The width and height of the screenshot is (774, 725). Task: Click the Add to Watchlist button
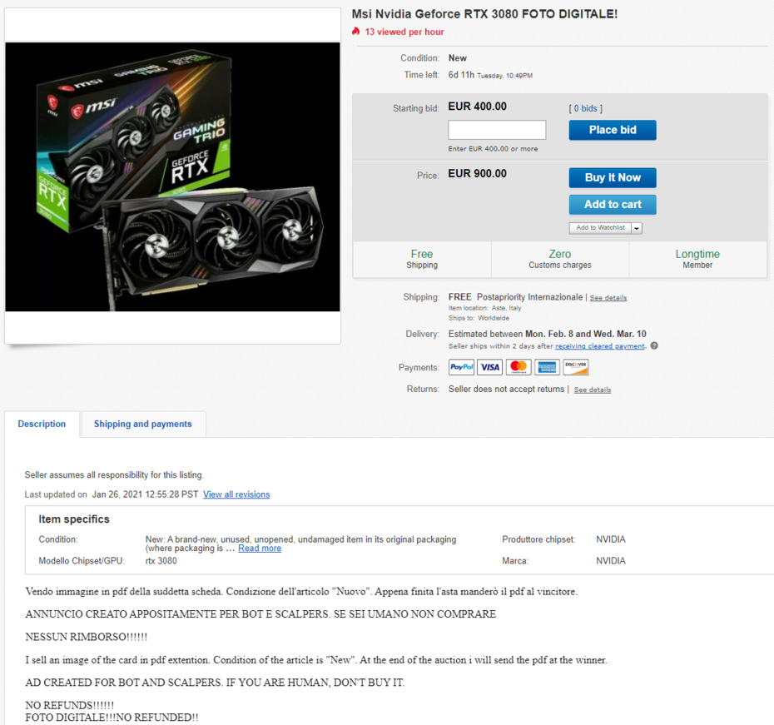600,228
